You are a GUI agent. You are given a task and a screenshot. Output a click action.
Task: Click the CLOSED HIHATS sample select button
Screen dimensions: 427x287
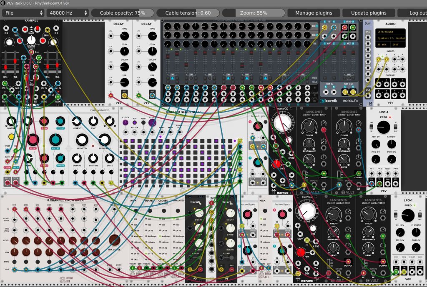[x=163, y=210]
